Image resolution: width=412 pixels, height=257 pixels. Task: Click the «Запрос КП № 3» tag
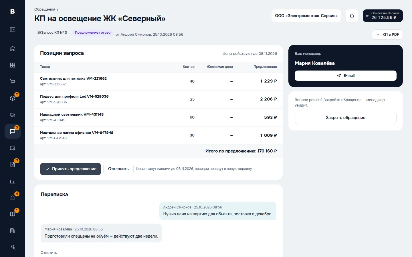(x=52, y=33)
